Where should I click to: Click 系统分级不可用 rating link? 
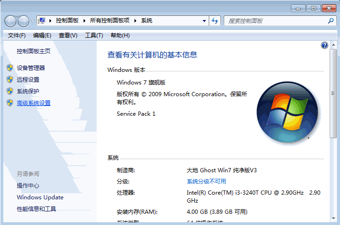coord(206,182)
